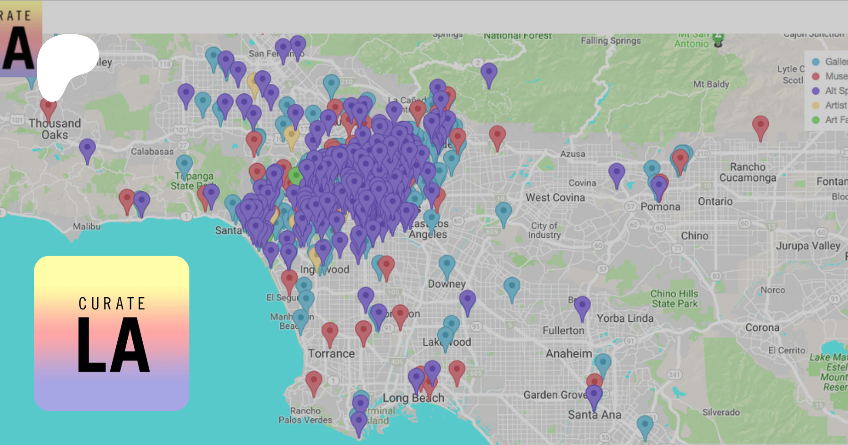Click the teal pin at Topanga State Park
The image size is (848, 445).
(184, 165)
